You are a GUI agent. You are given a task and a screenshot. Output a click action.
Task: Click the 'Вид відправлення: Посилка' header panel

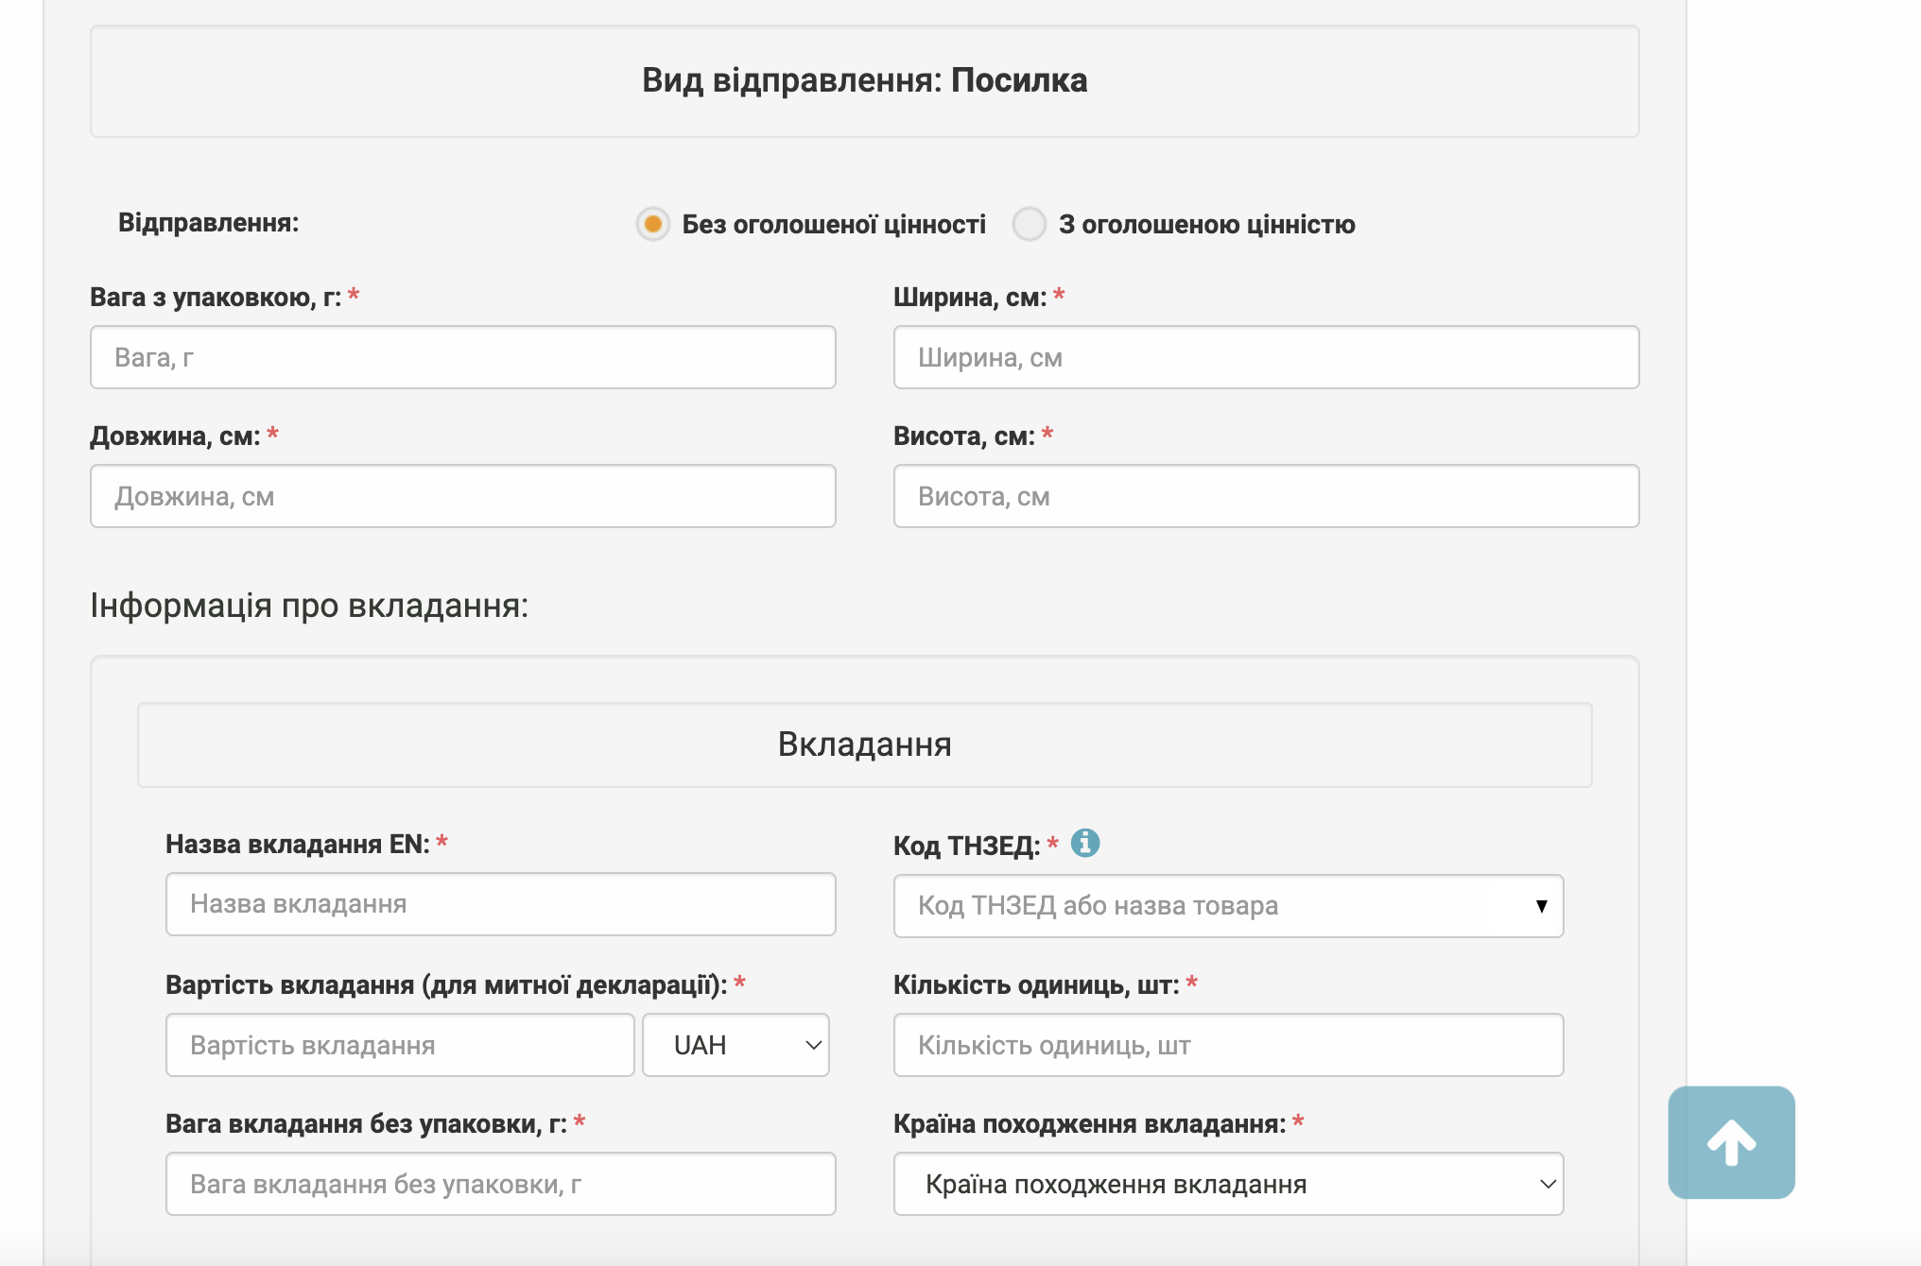864,81
